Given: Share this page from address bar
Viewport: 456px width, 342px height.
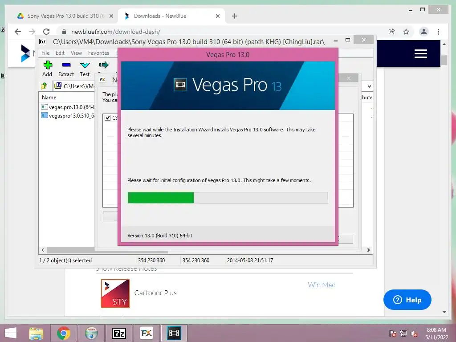Looking at the screenshot, I should tap(392, 32).
